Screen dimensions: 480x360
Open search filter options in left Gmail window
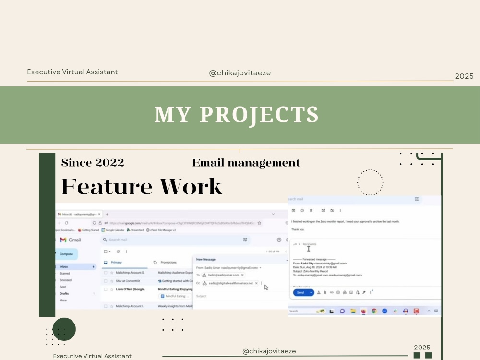point(245,240)
